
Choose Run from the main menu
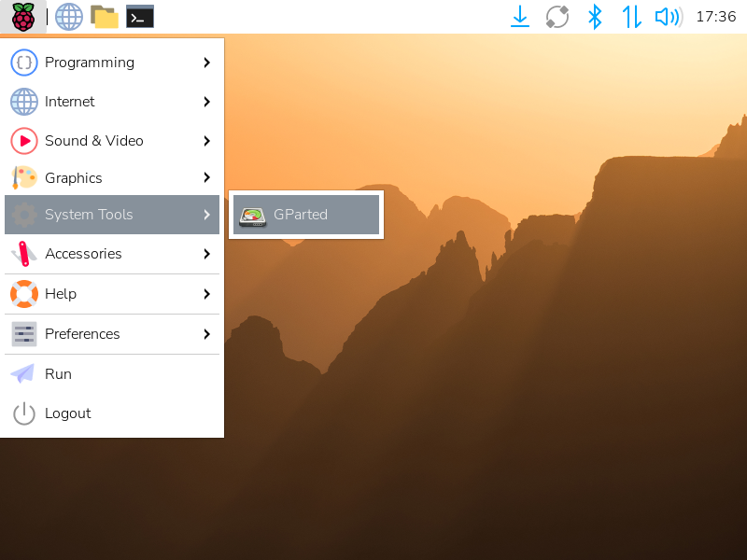click(x=58, y=374)
